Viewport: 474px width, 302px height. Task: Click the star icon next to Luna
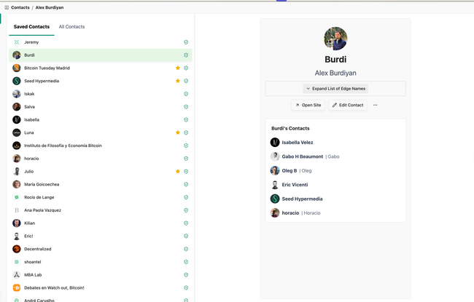178,132
